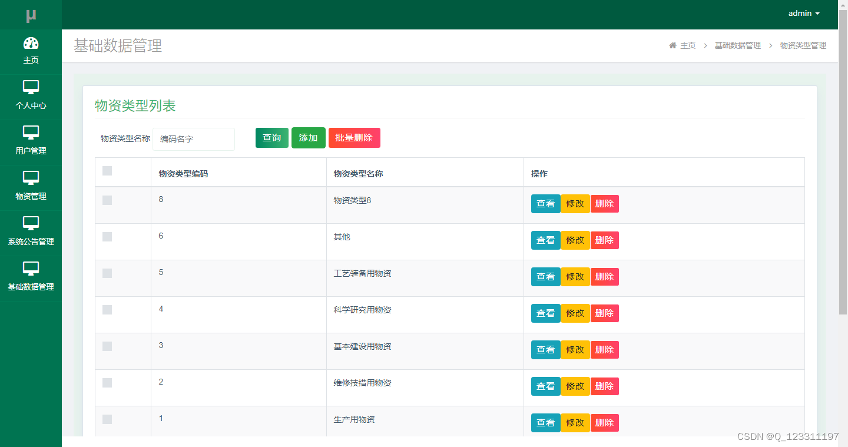The width and height of the screenshot is (848, 447).
Task: Check the box for row 其他
Action: (x=107, y=237)
